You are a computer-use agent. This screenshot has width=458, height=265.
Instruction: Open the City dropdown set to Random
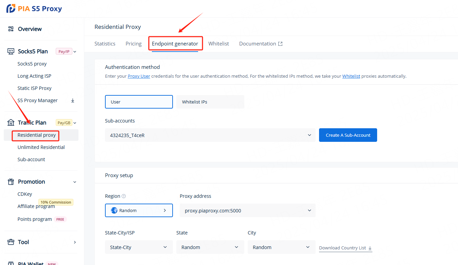[x=281, y=247]
